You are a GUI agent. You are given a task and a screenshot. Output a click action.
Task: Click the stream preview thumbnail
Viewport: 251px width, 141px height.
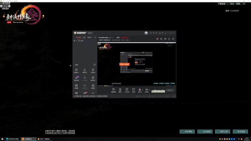(x=137, y=65)
